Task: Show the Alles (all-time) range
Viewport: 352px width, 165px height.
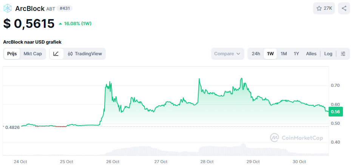Action: click(x=311, y=54)
